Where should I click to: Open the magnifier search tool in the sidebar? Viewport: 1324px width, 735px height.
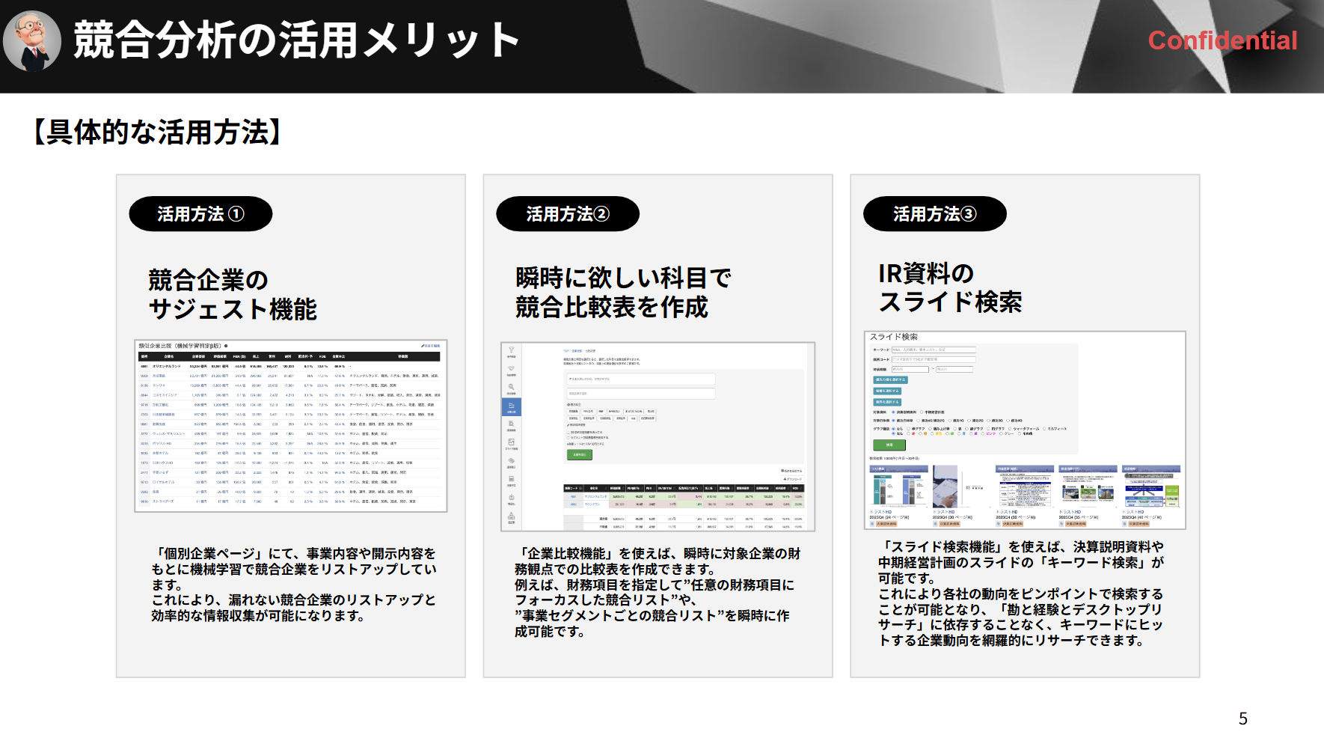(x=511, y=387)
